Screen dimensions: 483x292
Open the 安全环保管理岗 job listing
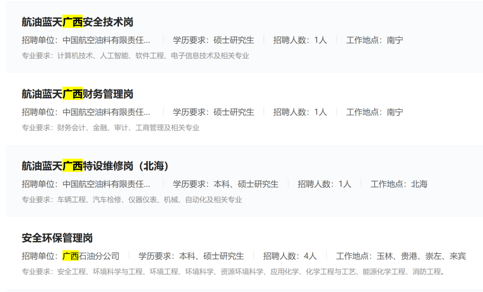57,238
